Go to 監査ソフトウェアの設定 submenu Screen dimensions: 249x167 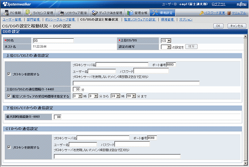[x=140, y=20]
